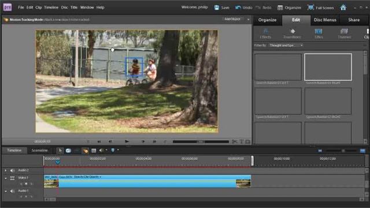The height and width of the screenshot is (208, 370).
Task: Click the Redo arrow icon
Action: 258,8
